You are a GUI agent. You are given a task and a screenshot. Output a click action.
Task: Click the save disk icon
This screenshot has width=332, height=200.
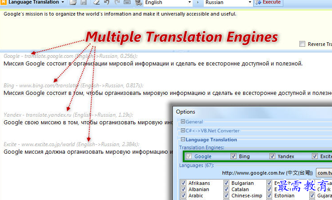(x=84, y=2)
